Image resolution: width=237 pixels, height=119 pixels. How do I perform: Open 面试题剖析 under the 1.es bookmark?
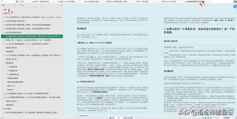(10, 51)
